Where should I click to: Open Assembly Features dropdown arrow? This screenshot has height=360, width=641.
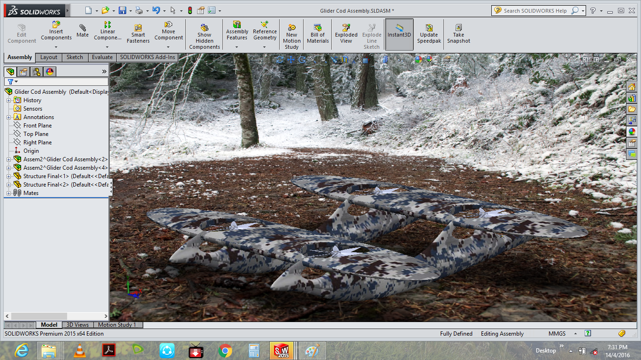pyautogui.click(x=237, y=47)
